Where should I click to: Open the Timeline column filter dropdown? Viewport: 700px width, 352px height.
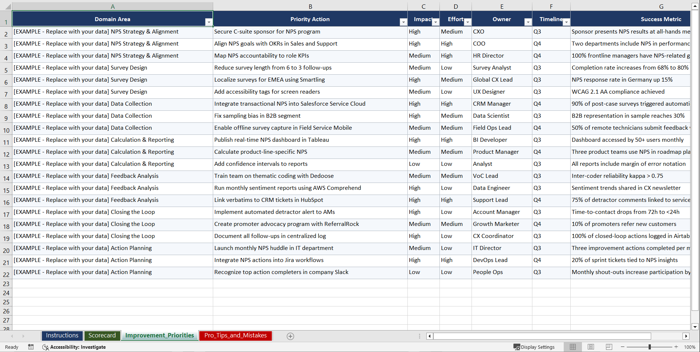pos(566,22)
